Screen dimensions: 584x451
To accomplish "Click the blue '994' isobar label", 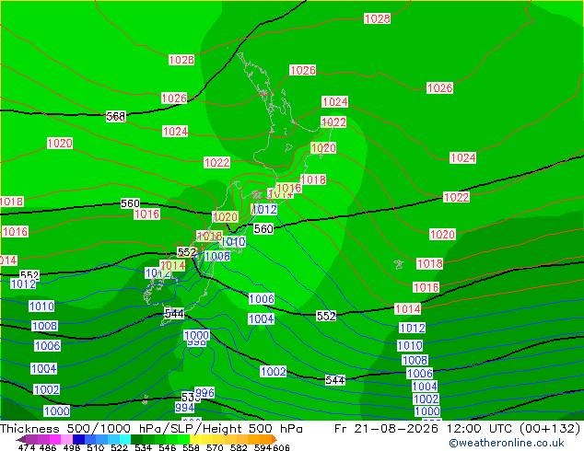I will pyautogui.click(x=185, y=408).
